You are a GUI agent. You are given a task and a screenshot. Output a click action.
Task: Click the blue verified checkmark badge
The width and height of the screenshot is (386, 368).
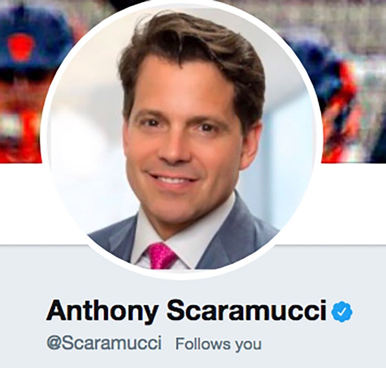click(342, 312)
